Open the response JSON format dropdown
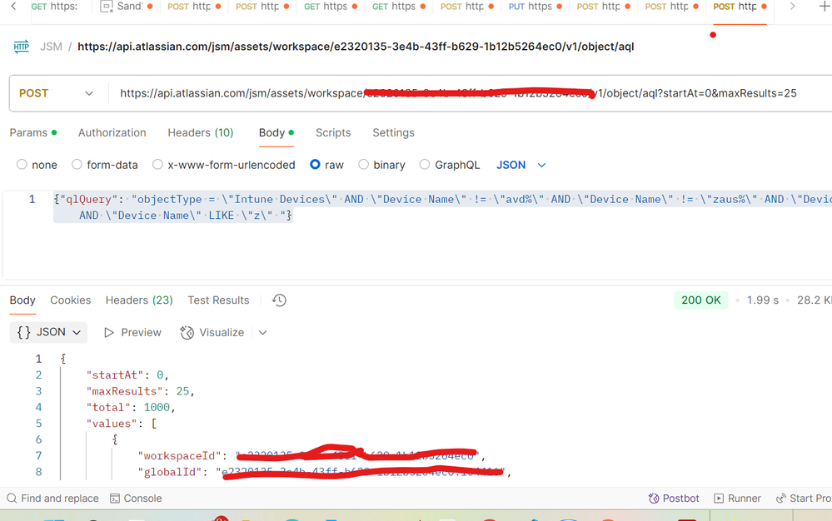This screenshot has height=521, width=832. (x=49, y=332)
